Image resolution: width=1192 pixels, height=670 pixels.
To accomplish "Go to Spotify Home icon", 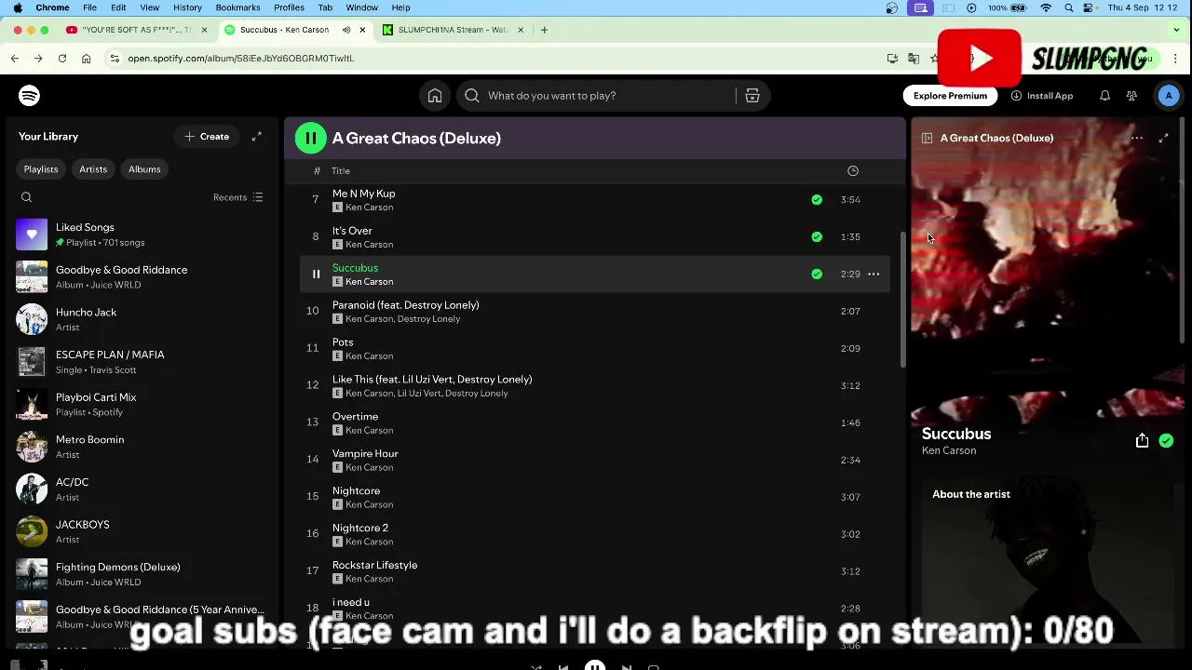I will [435, 96].
